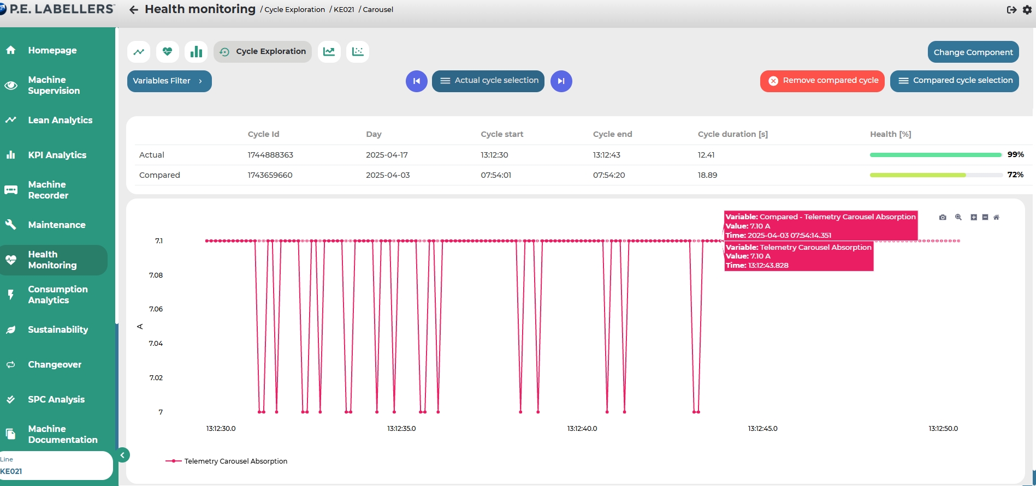
Task: Skip to the next cycle
Action: coord(561,81)
